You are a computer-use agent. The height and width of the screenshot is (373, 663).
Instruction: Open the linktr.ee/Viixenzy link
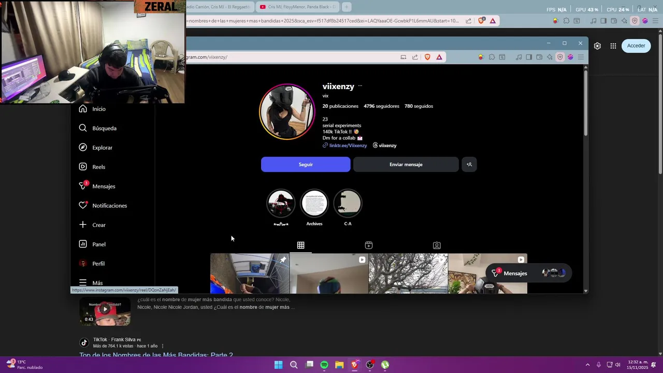[345, 146]
